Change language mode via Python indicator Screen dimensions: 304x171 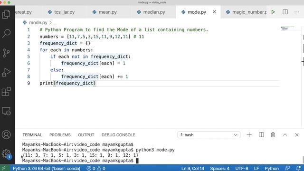(x=272, y=168)
